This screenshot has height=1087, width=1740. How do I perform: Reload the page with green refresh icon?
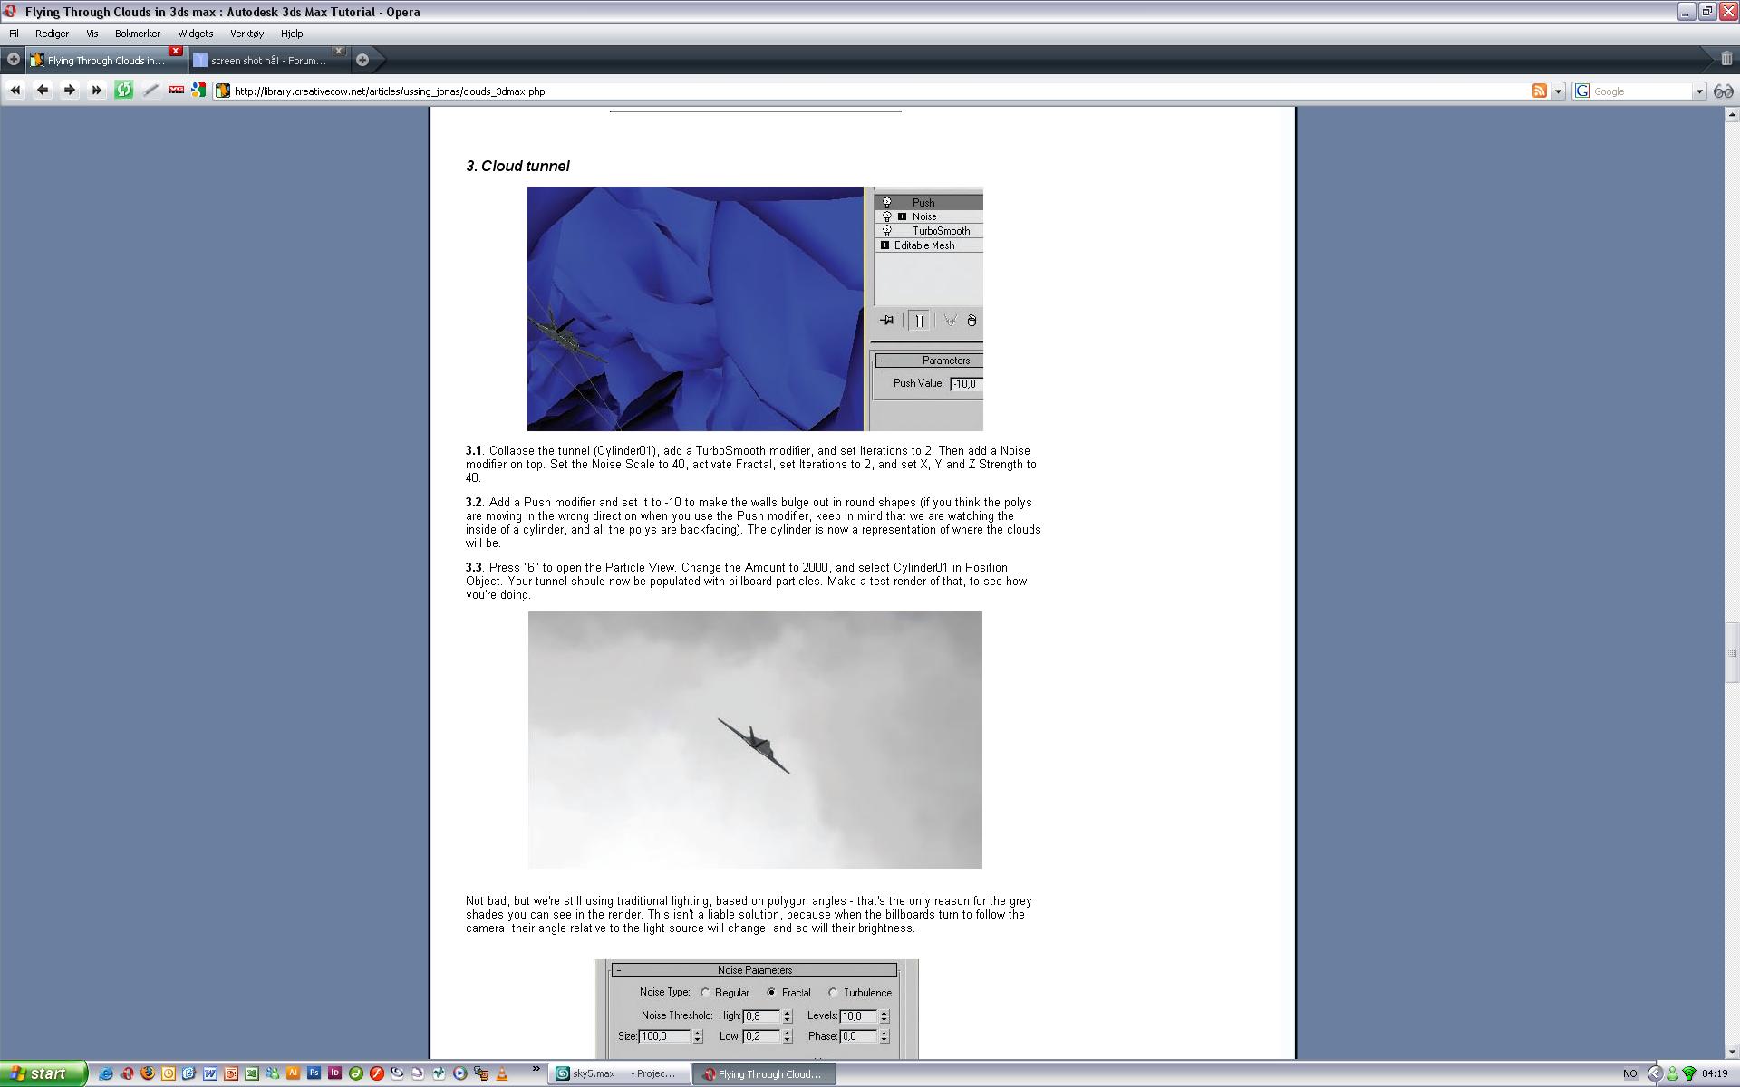(x=123, y=91)
